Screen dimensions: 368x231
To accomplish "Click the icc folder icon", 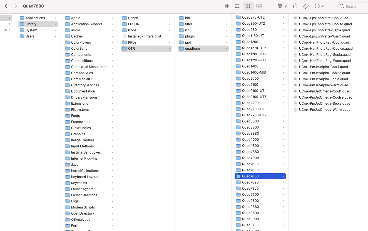I will pos(181,30).
